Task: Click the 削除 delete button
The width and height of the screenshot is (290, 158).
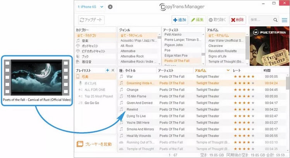Action: point(238,20)
